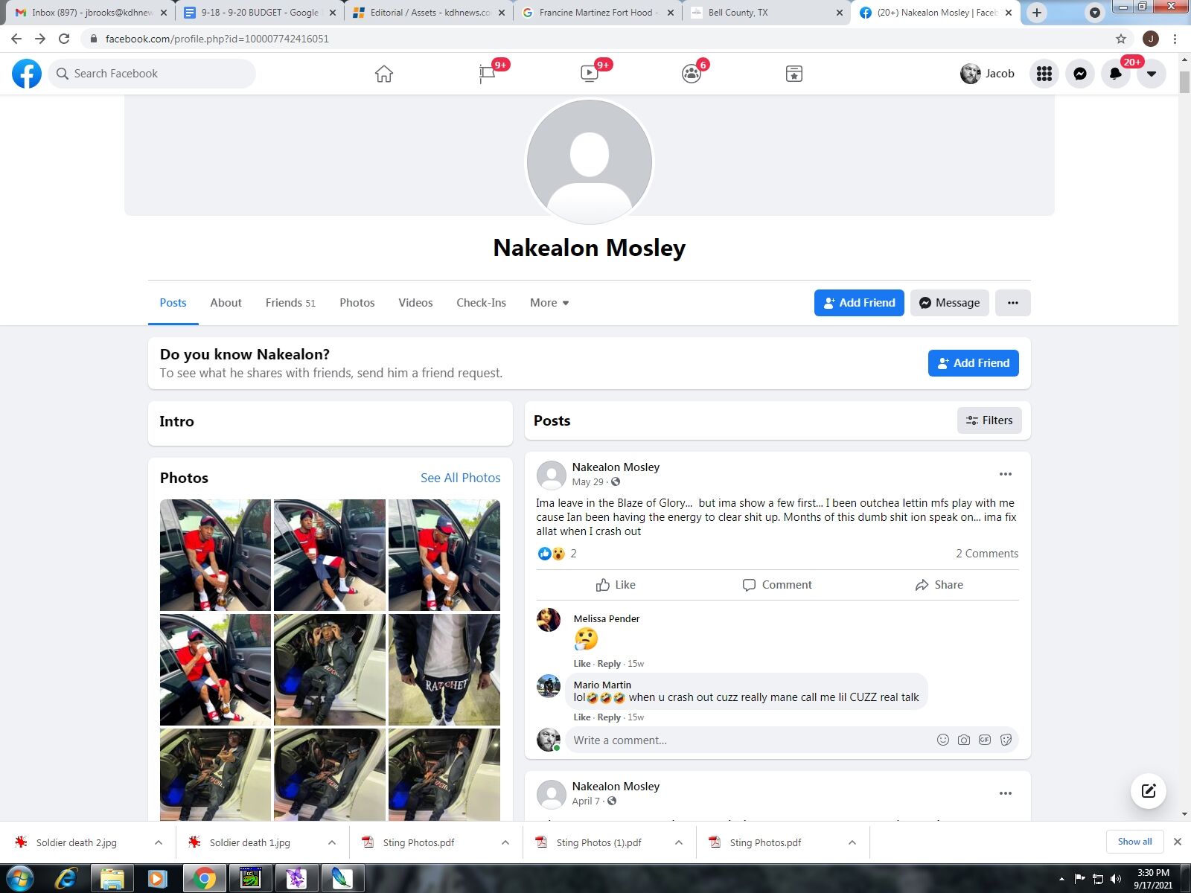Image resolution: width=1191 pixels, height=893 pixels.
Task: Open the Filters button in Posts
Action: (989, 420)
